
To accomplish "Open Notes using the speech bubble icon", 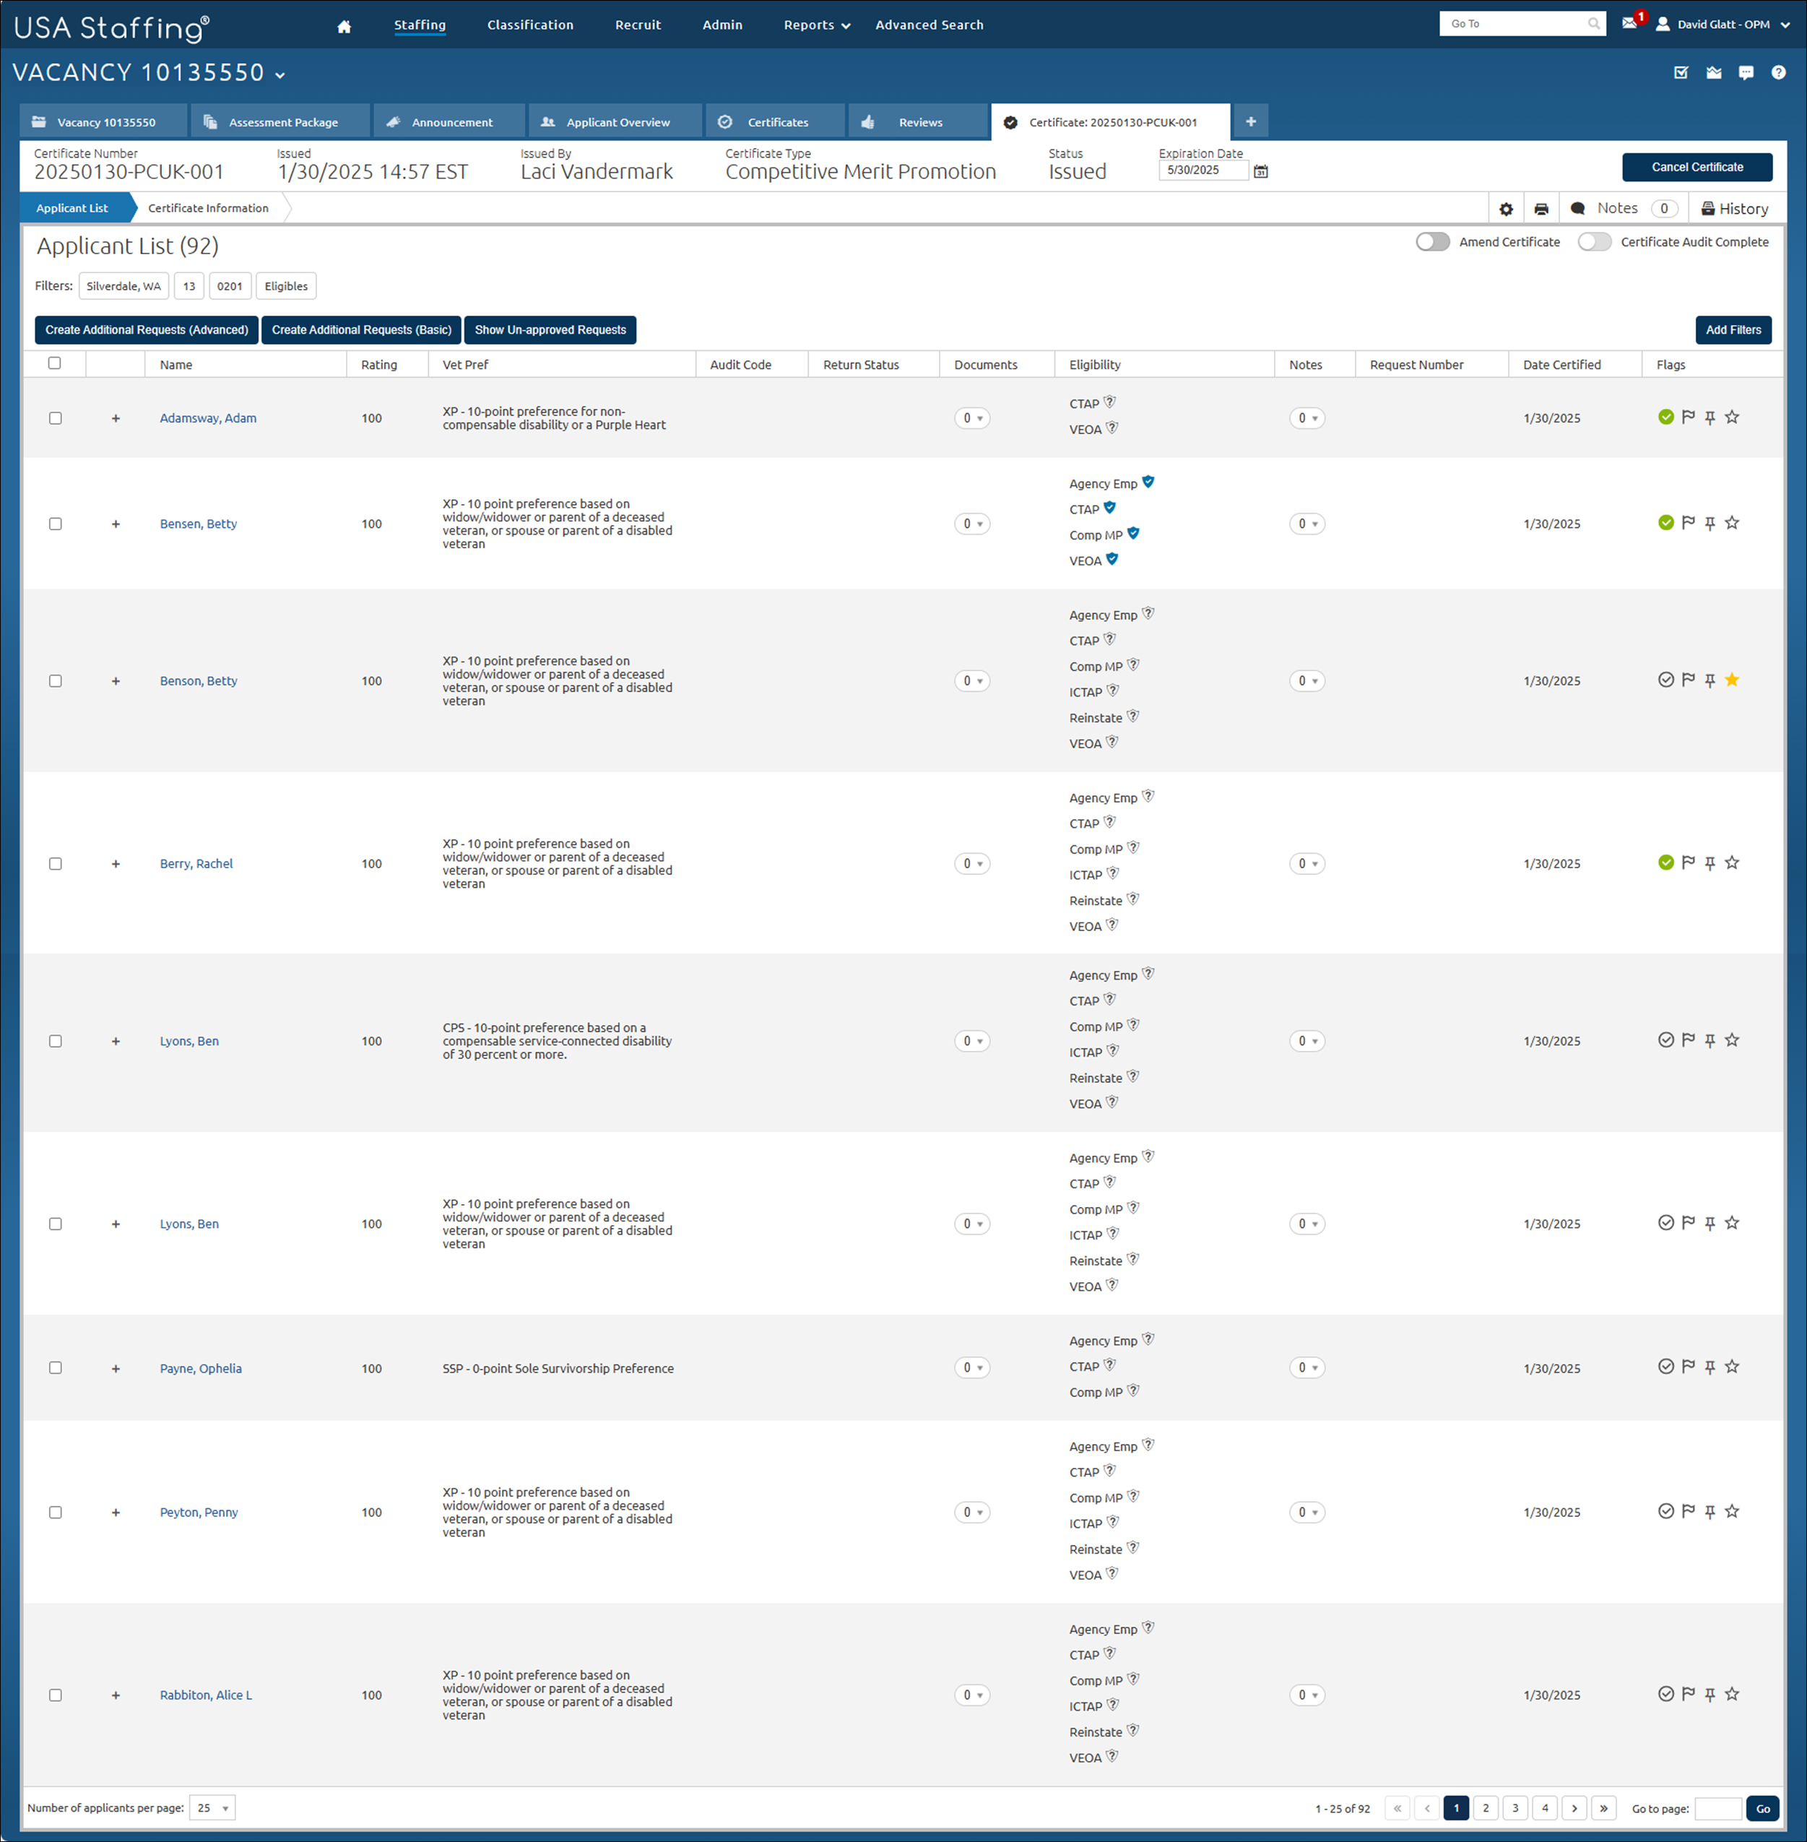I will pyautogui.click(x=1577, y=208).
